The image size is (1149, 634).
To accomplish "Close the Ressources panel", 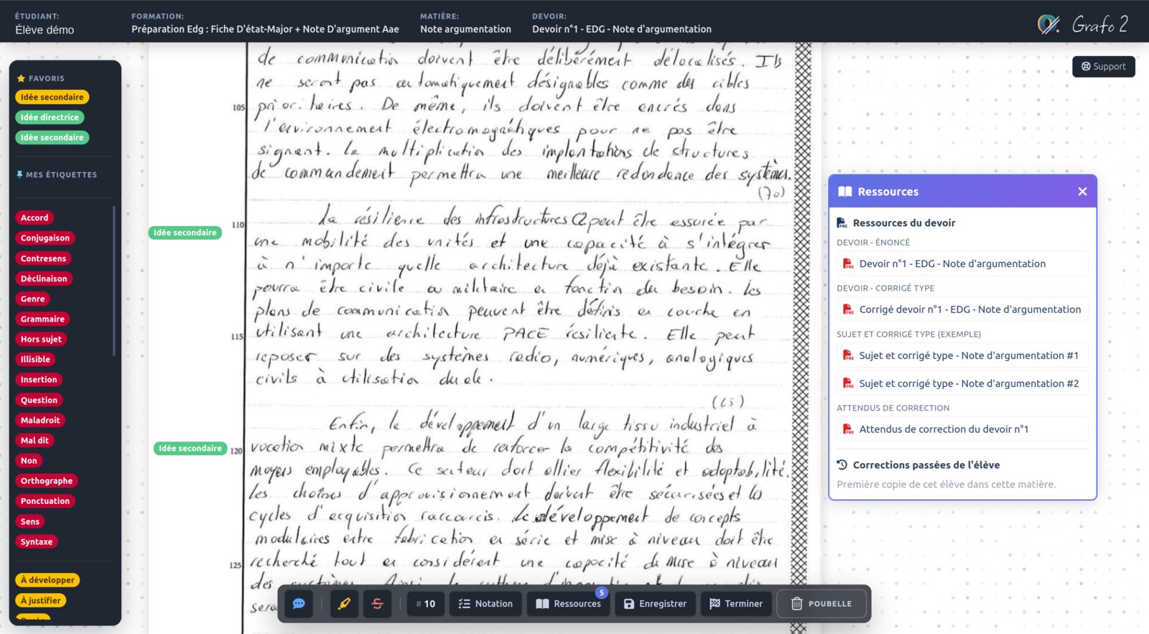I will coord(1082,192).
